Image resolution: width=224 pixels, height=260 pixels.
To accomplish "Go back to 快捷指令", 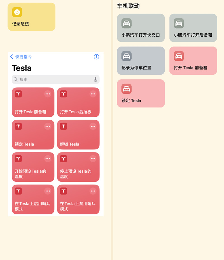I will point(21,57).
